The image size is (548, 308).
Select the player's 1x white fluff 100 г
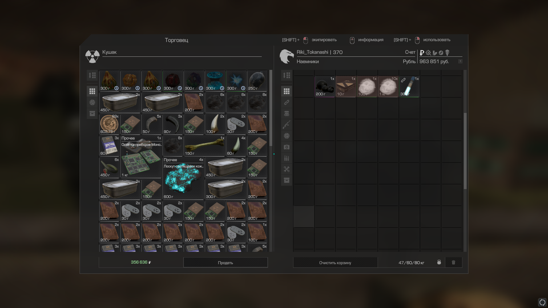pos(367,86)
